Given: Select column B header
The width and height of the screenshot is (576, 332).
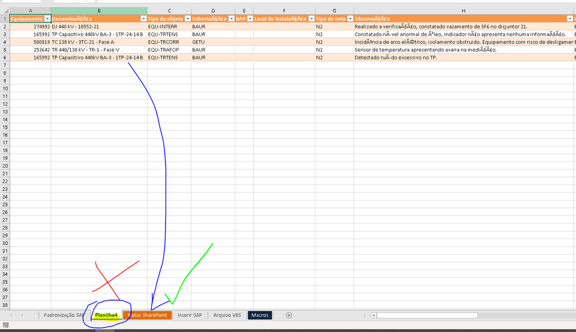Looking at the screenshot, I should tap(99, 11).
